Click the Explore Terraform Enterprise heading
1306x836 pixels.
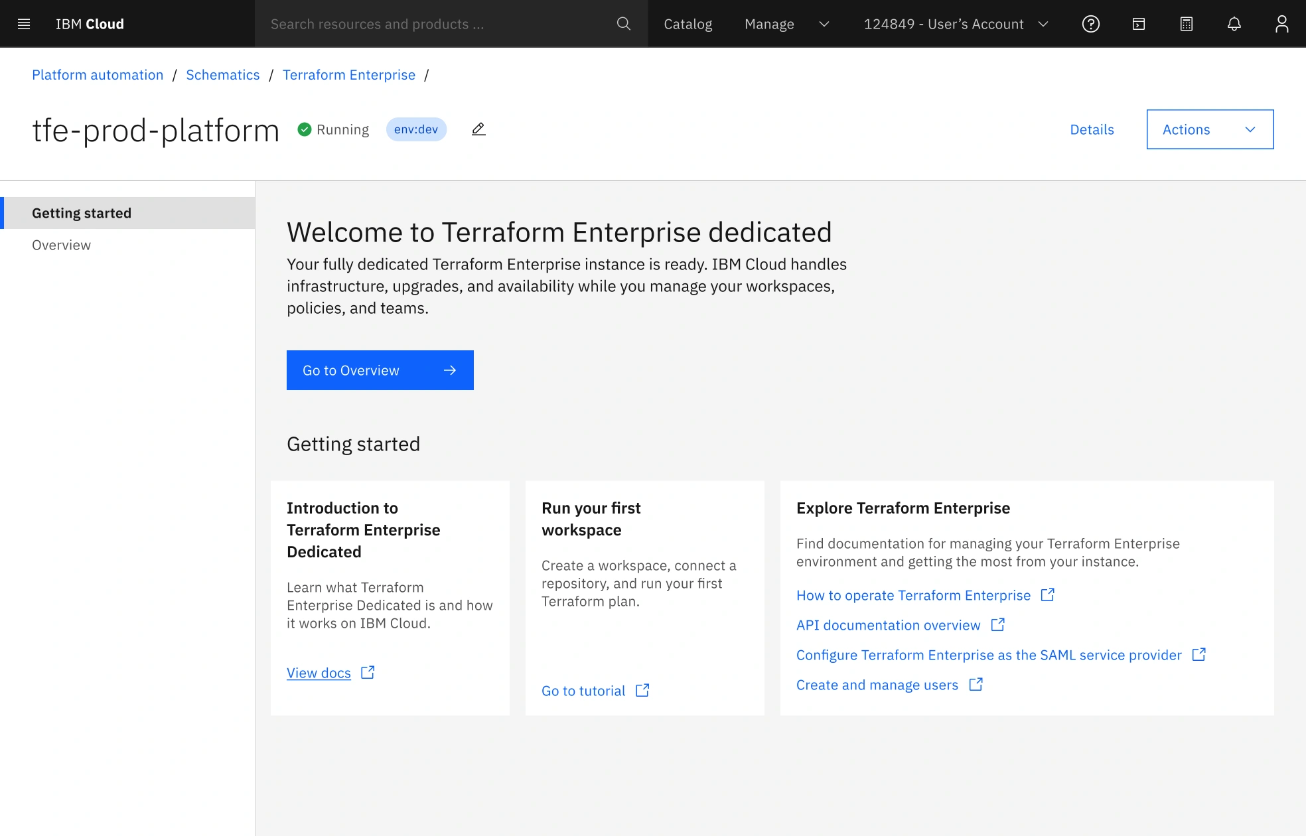(x=903, y=508)
